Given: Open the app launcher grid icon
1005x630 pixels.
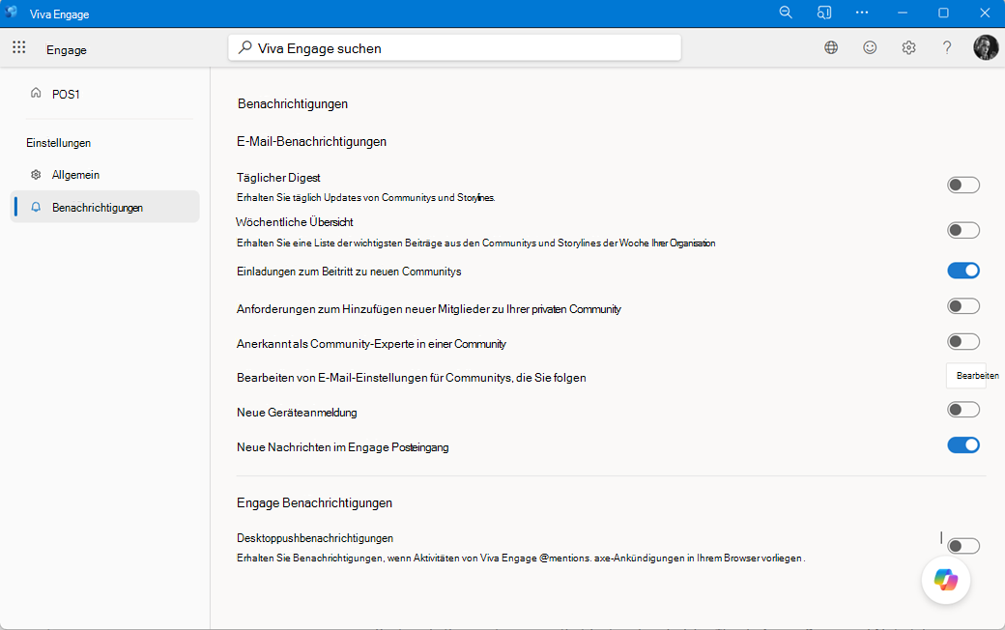Looking at the screenshot, I should pos(19,46).
